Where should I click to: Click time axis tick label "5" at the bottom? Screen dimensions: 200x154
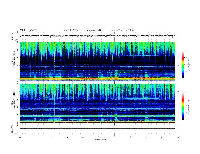pyautogui.click(x=99, y=137)
